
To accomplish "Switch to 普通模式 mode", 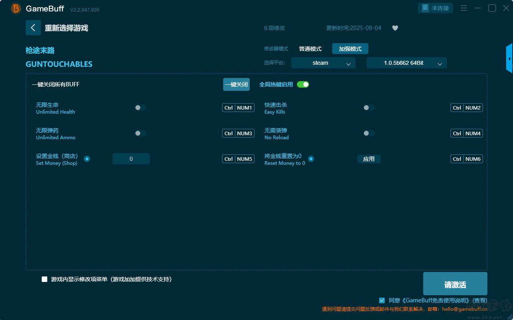I will [309, 48].
